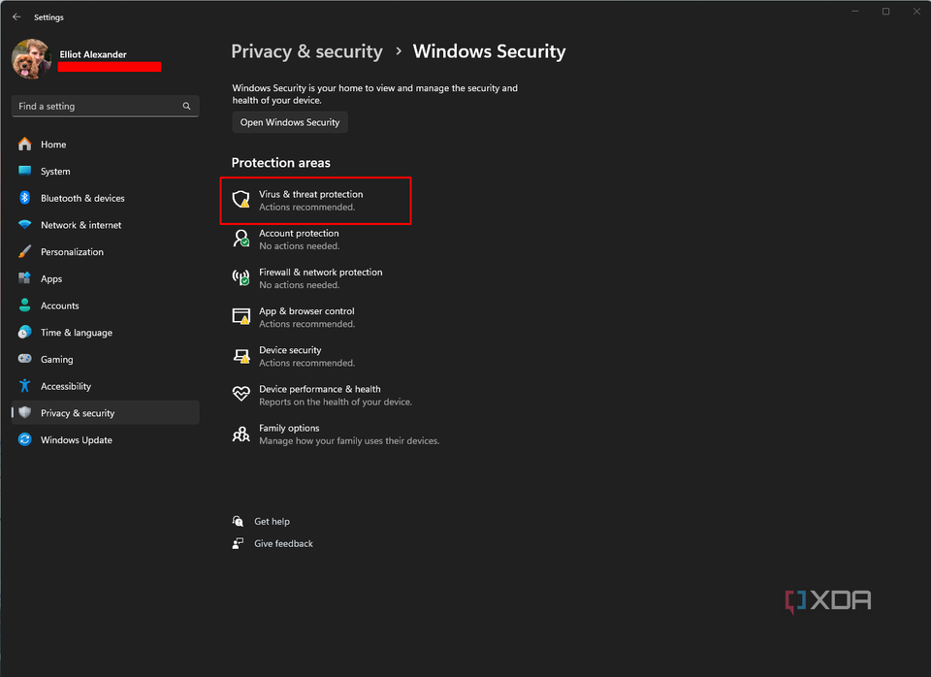Click the Elliot Alexander account name

click(x=93, y=54)
